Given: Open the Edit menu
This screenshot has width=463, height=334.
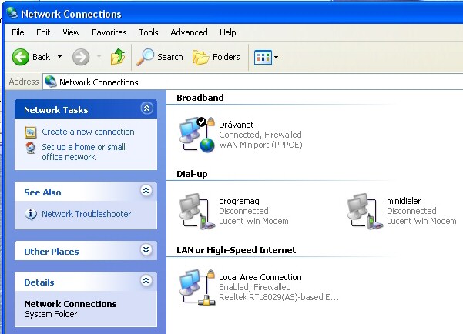Looking at the screenshot, I should (x=43, y=32).
